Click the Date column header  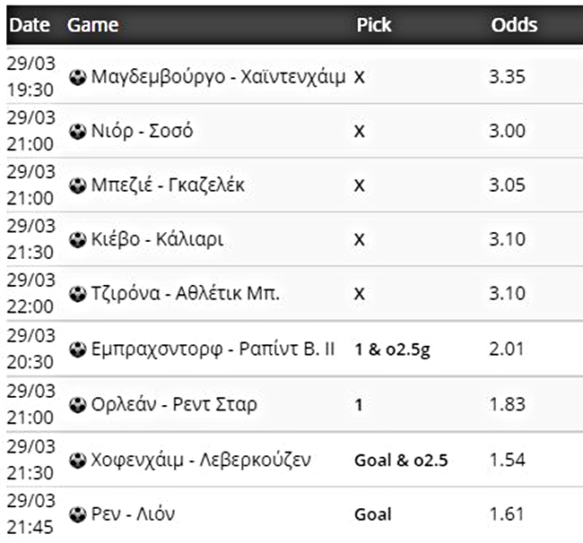(29, 25)
